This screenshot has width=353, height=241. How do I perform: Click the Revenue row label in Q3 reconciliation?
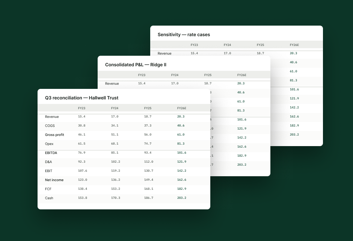52,117
